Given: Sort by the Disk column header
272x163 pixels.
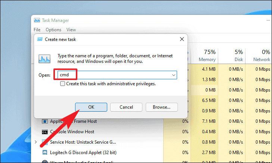Looking at the screenshot, I should click(x=238, y=55).
